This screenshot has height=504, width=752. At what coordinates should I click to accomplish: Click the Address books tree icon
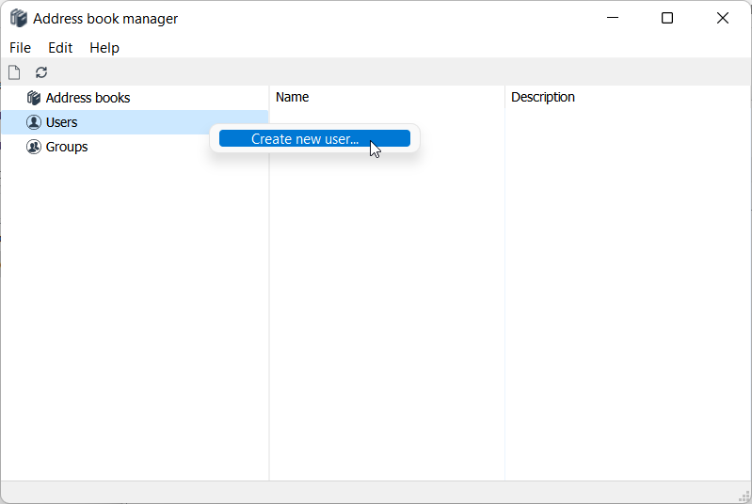coord(34,98)
